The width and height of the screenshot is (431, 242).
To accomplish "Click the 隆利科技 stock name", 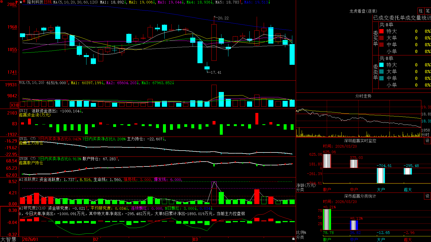I will pyautogui.click(x=35, y=2).
